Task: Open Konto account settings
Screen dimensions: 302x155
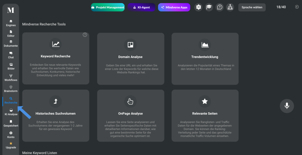Action: pos(11,135)
